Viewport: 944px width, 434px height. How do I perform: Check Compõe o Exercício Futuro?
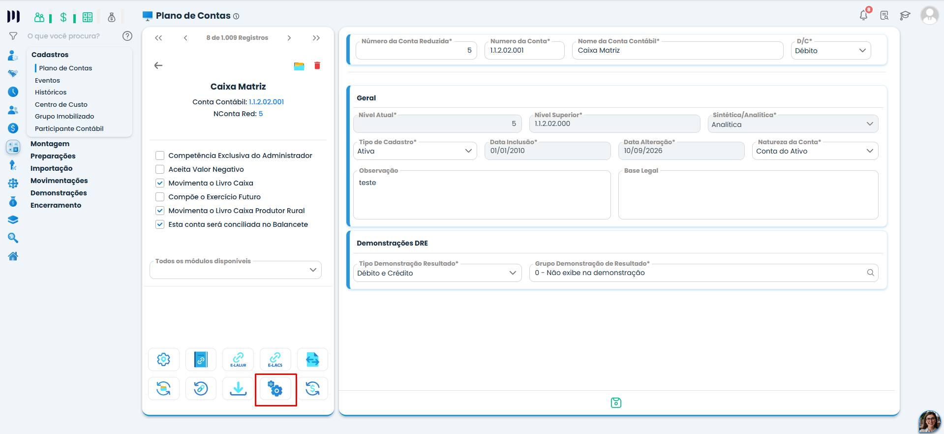[x=160, y=197]
